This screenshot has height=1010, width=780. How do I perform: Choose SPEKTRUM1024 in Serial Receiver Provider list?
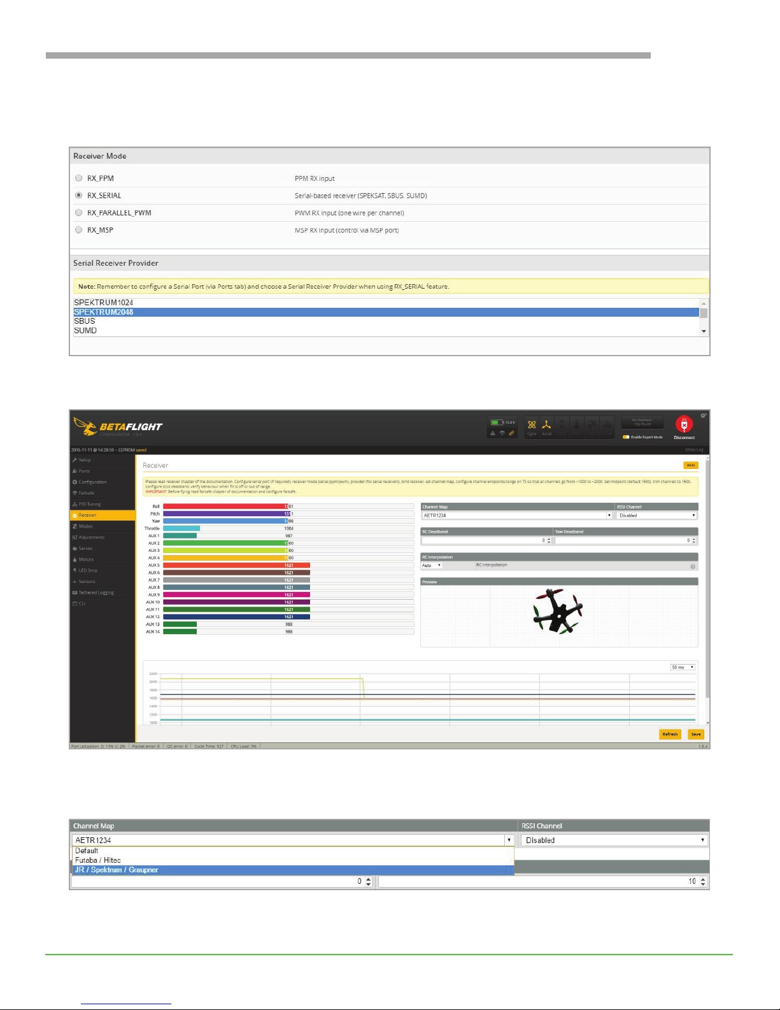(x=386, y=303)
